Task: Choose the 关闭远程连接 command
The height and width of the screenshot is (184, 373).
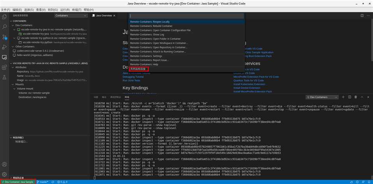Action: pos(187,69)
